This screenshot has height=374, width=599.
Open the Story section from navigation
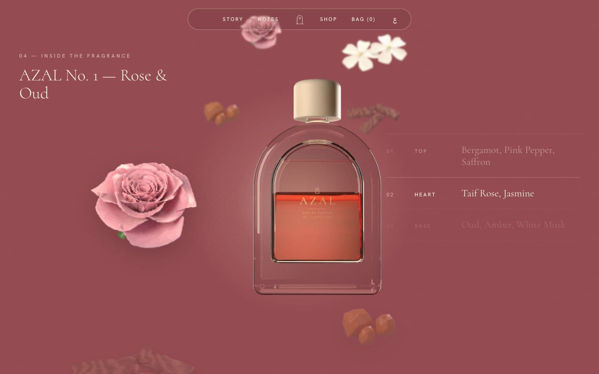pyautogui.click(x=232, y=19)
